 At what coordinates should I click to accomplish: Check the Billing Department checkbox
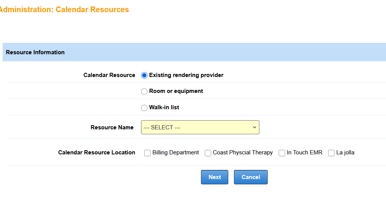147,153
